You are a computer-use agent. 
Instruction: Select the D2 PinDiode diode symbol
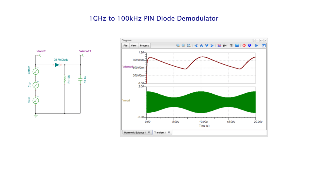[57, 65]
